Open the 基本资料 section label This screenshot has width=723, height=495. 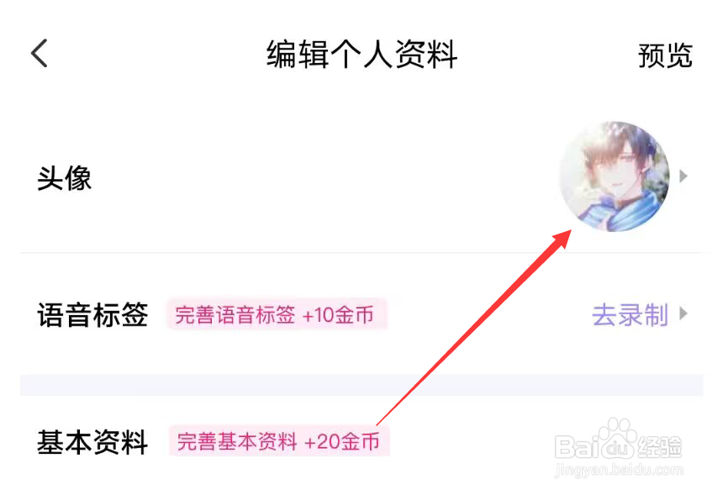click(x=92, y=442)
